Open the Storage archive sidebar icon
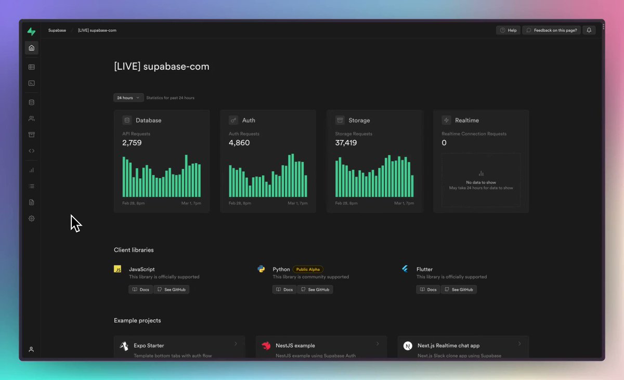This screenshot has height=380, width=624. [31, 135]
